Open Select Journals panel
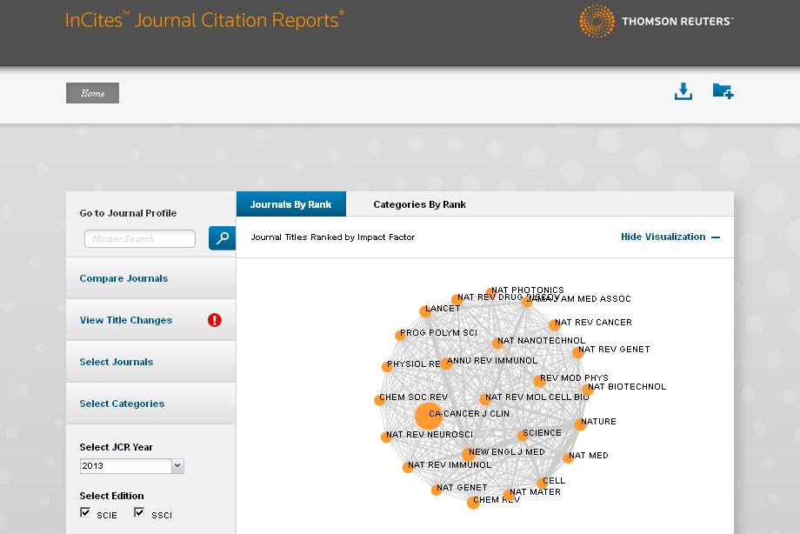 tap(116, 362)
